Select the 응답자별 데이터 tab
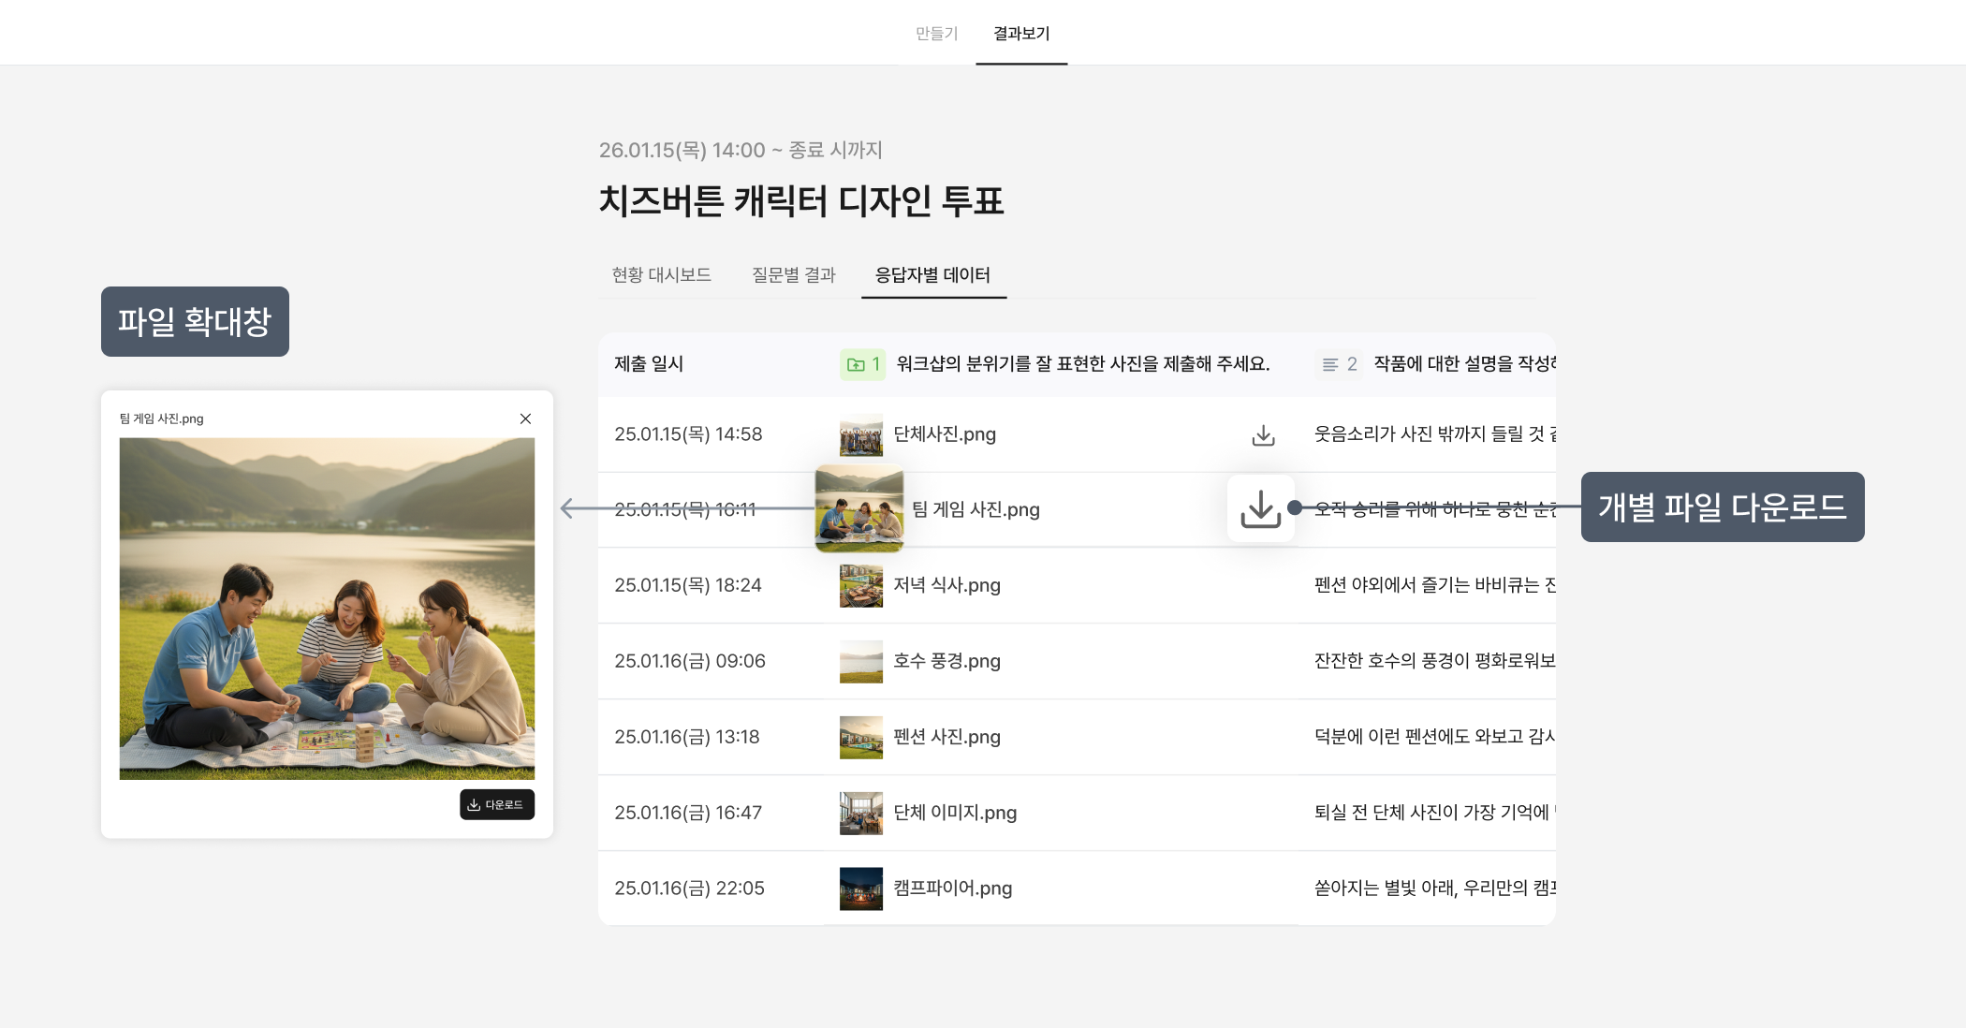The image size is (1966, 1028). coord(932,275)
